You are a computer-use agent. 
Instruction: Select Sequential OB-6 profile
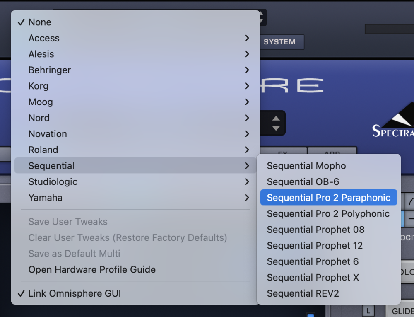303,182
